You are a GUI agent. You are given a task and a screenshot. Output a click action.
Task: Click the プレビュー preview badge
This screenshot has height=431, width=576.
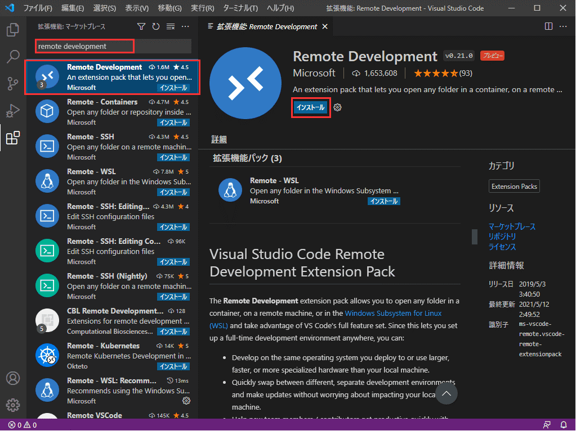tap(492, 56)
